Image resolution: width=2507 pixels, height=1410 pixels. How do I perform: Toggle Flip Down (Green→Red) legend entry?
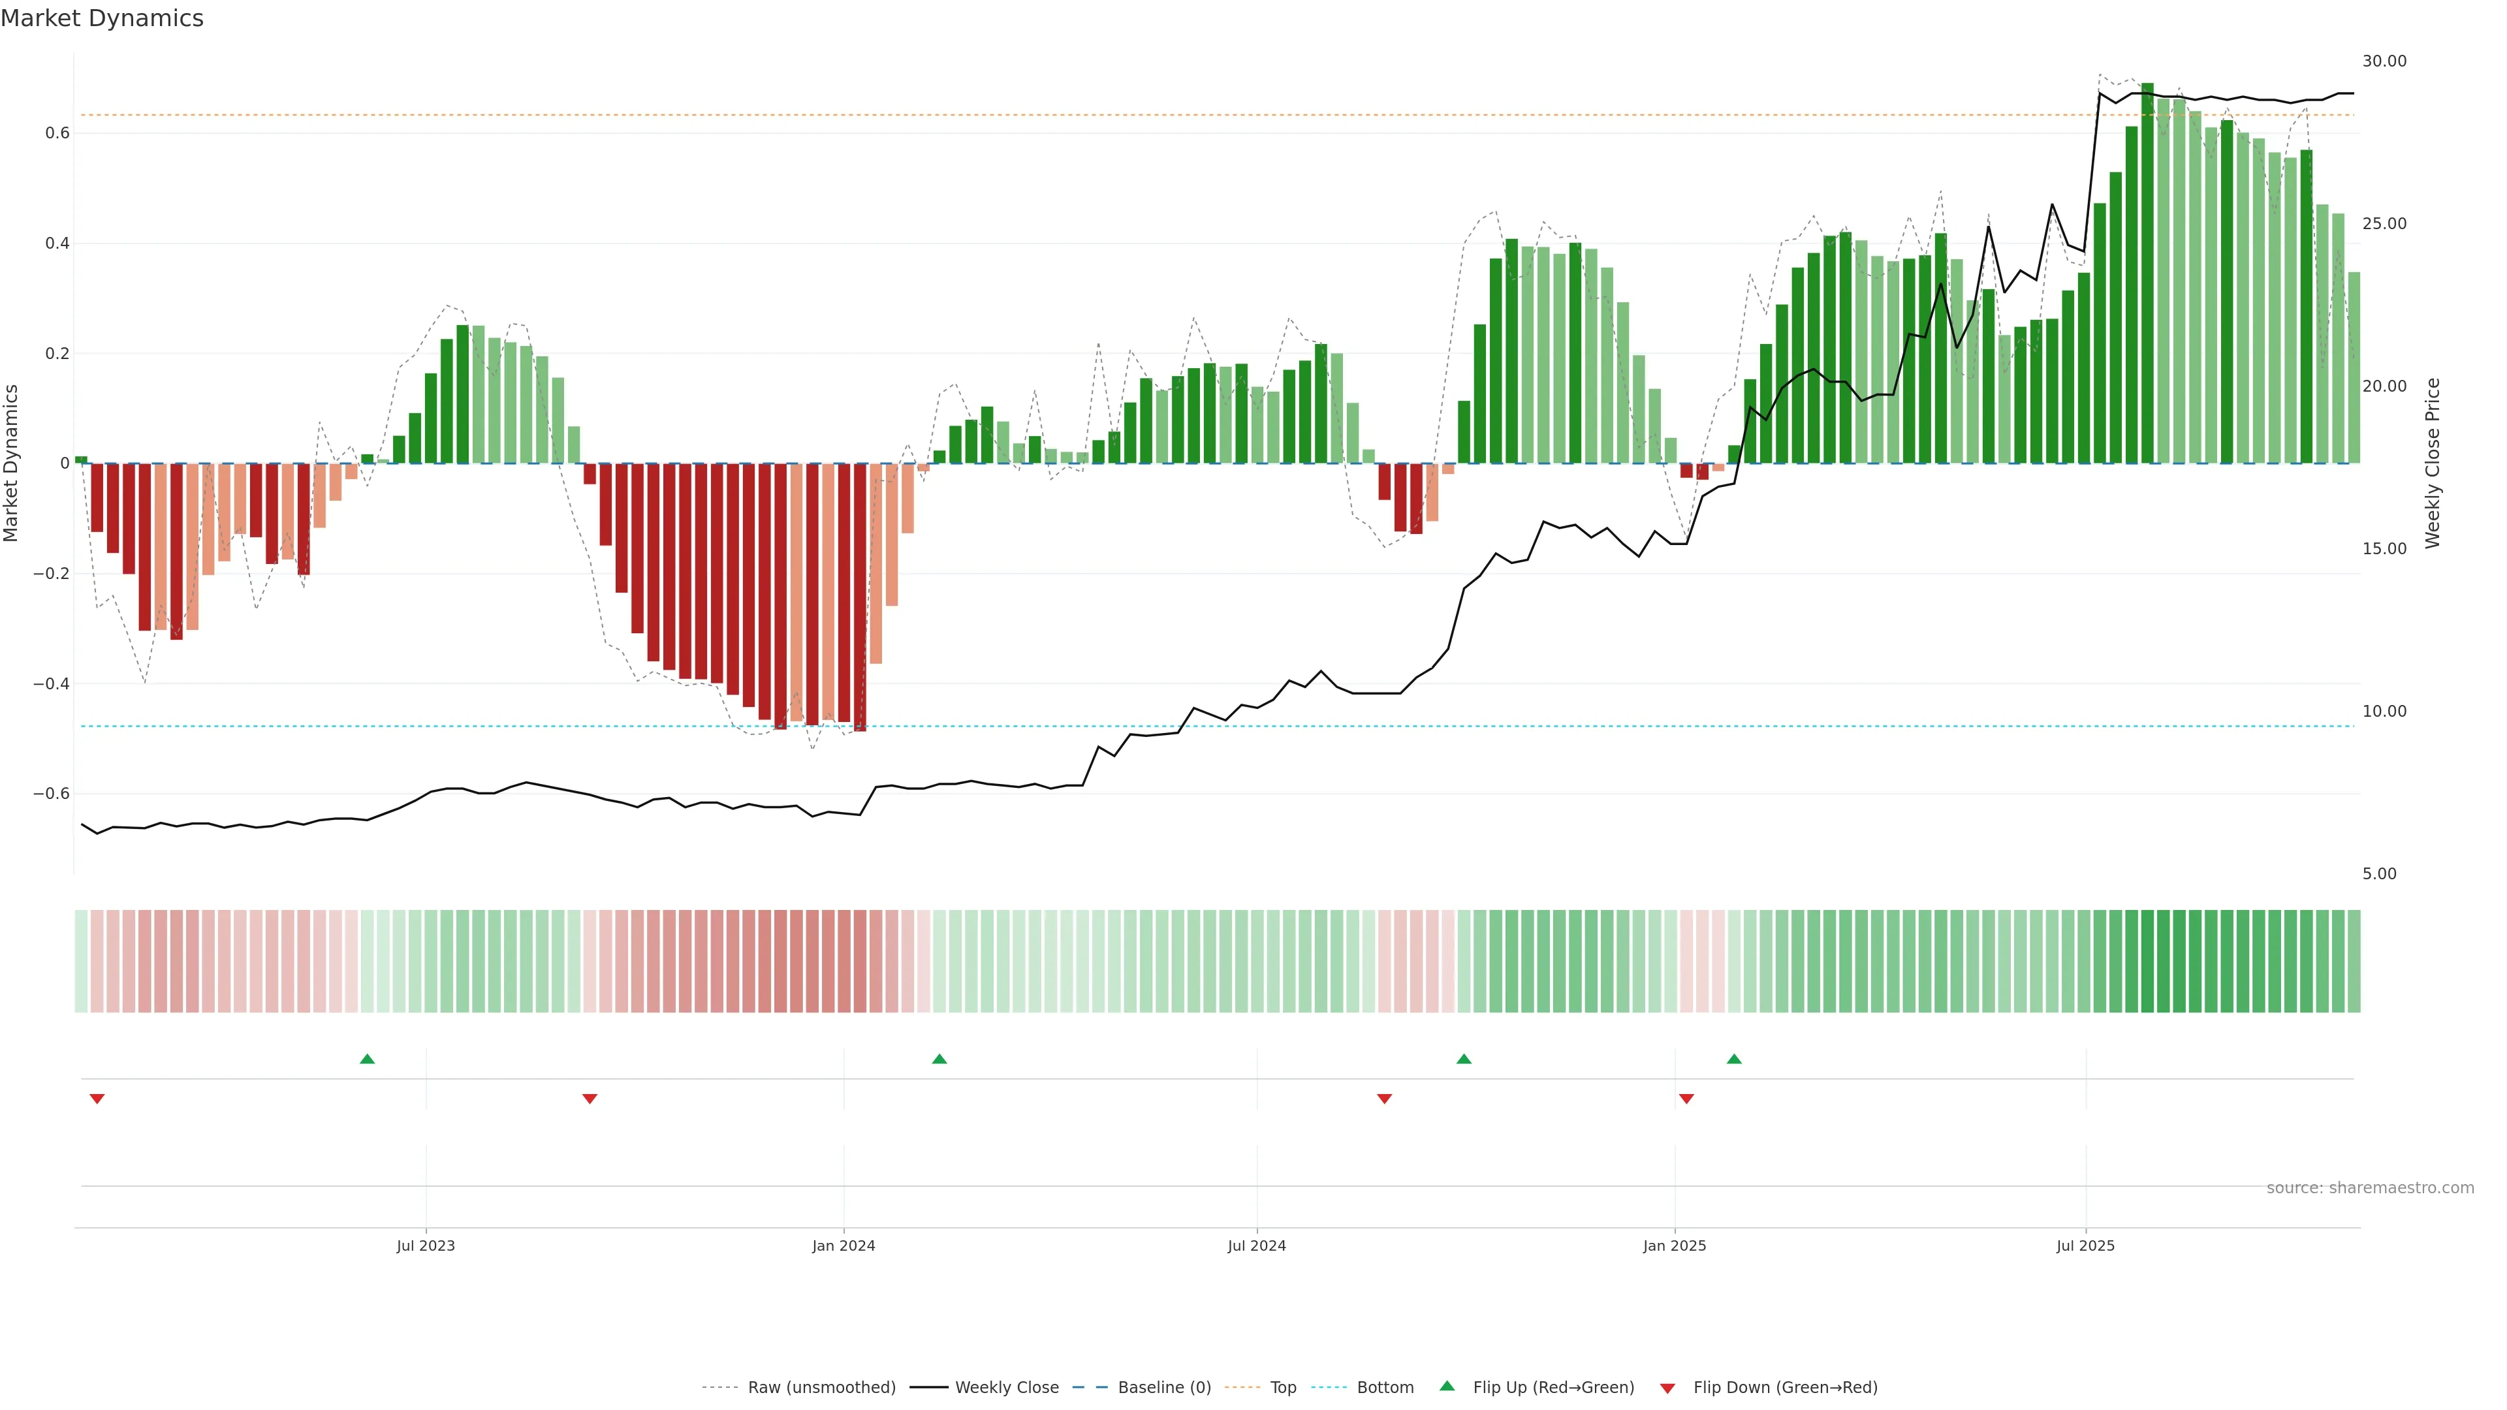1785,1388
